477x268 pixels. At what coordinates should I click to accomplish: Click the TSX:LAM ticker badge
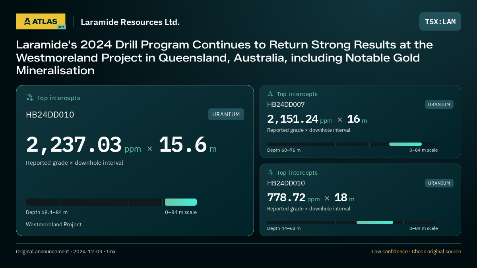point(440,21)
